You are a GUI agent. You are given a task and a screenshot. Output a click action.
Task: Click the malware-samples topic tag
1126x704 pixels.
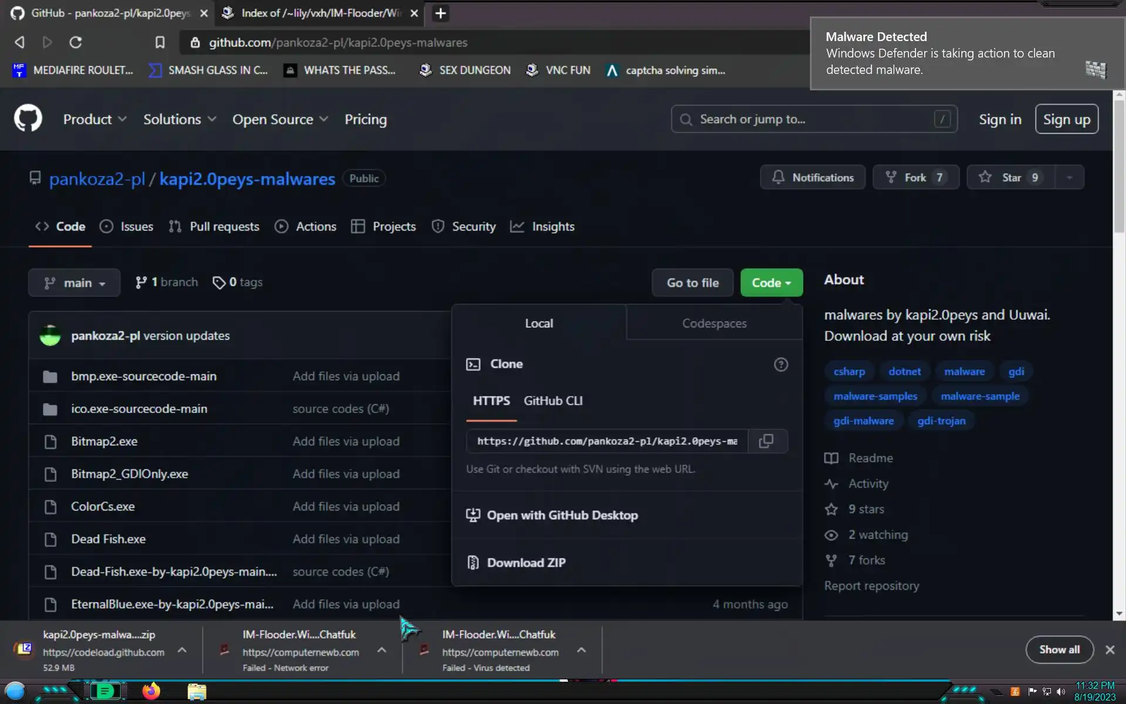pos(875,396)
